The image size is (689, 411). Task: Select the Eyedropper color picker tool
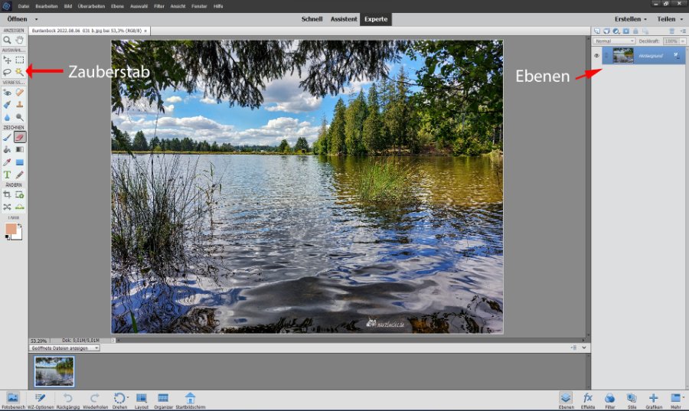[x=7, y=162]
